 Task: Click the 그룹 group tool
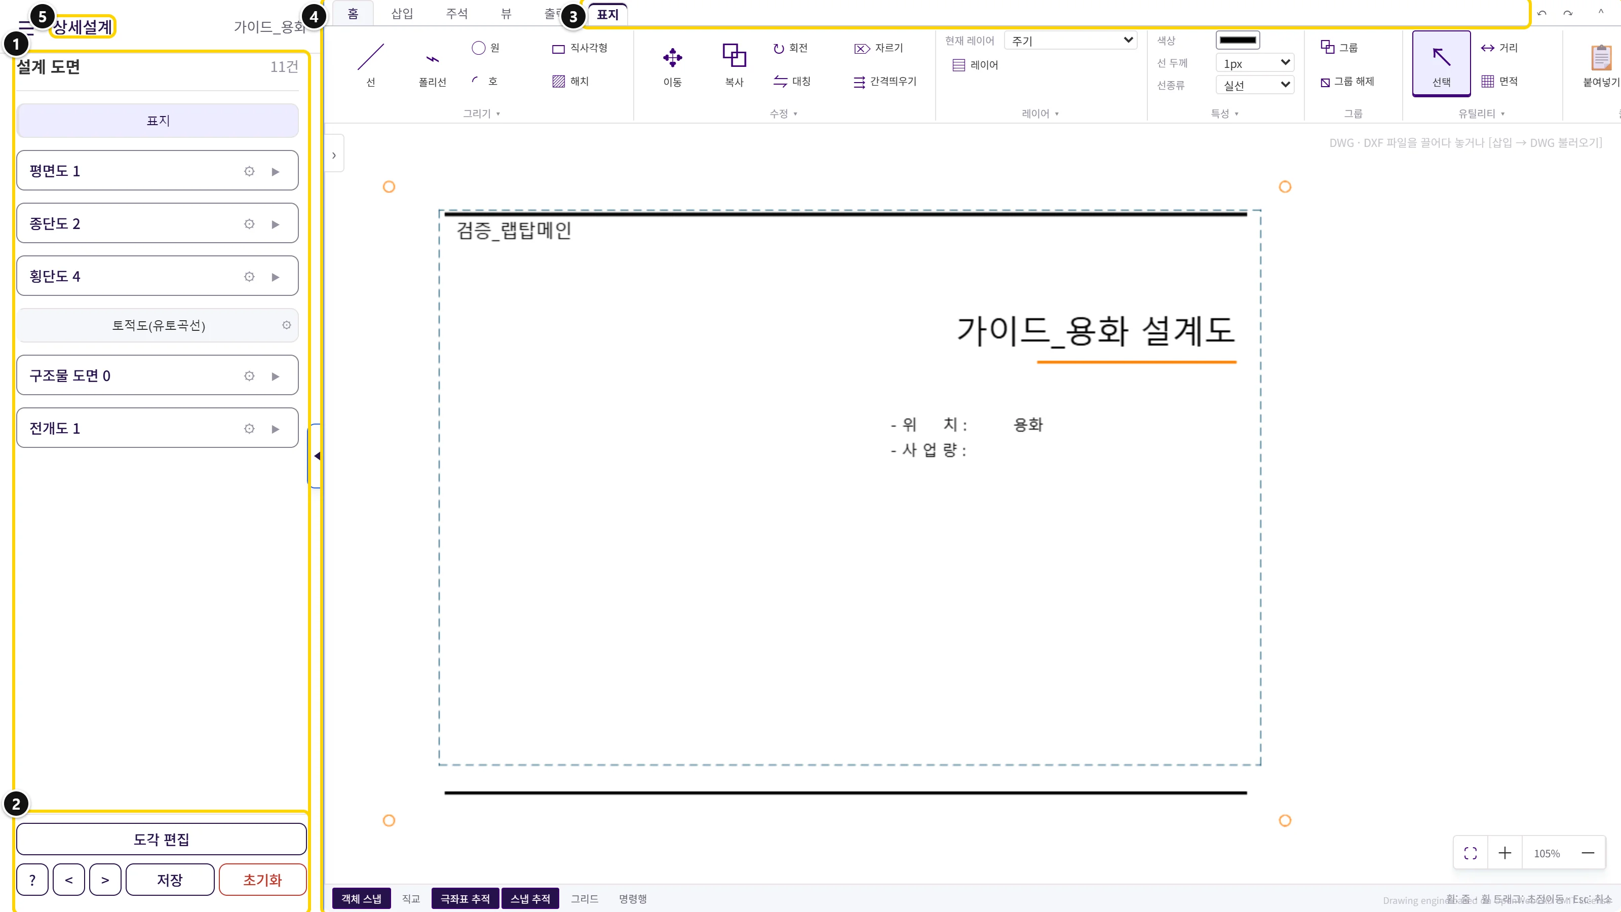(1339, 48)
